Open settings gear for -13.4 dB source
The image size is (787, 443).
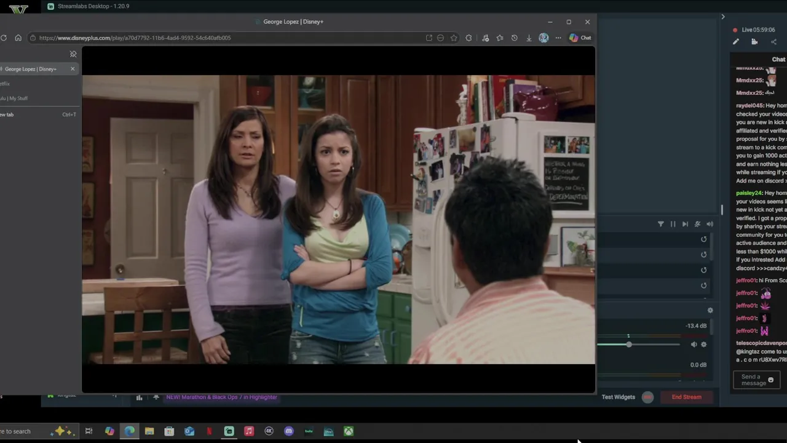coord(704,345)
